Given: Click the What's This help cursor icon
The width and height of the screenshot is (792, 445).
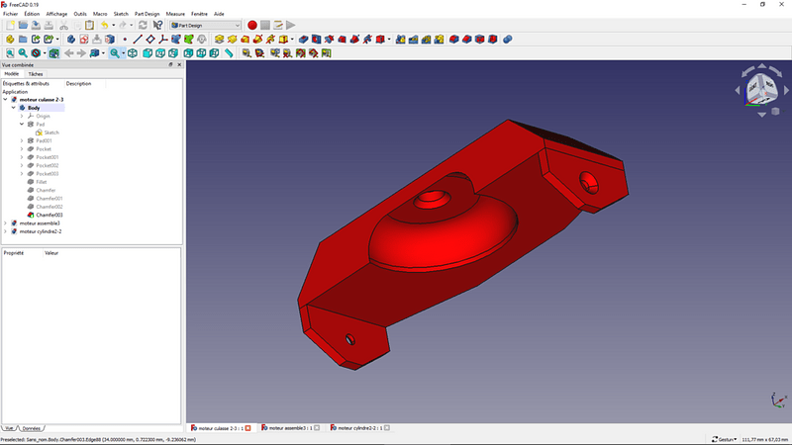Looking at the screenshot, I should [x=157, y=25].
